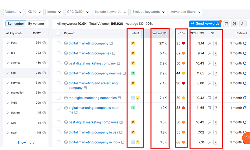Export keywords with upload arrow icon

point(243,24)
